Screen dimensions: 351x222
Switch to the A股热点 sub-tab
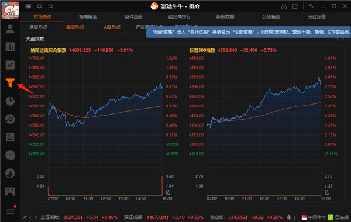tap(112, 27)
